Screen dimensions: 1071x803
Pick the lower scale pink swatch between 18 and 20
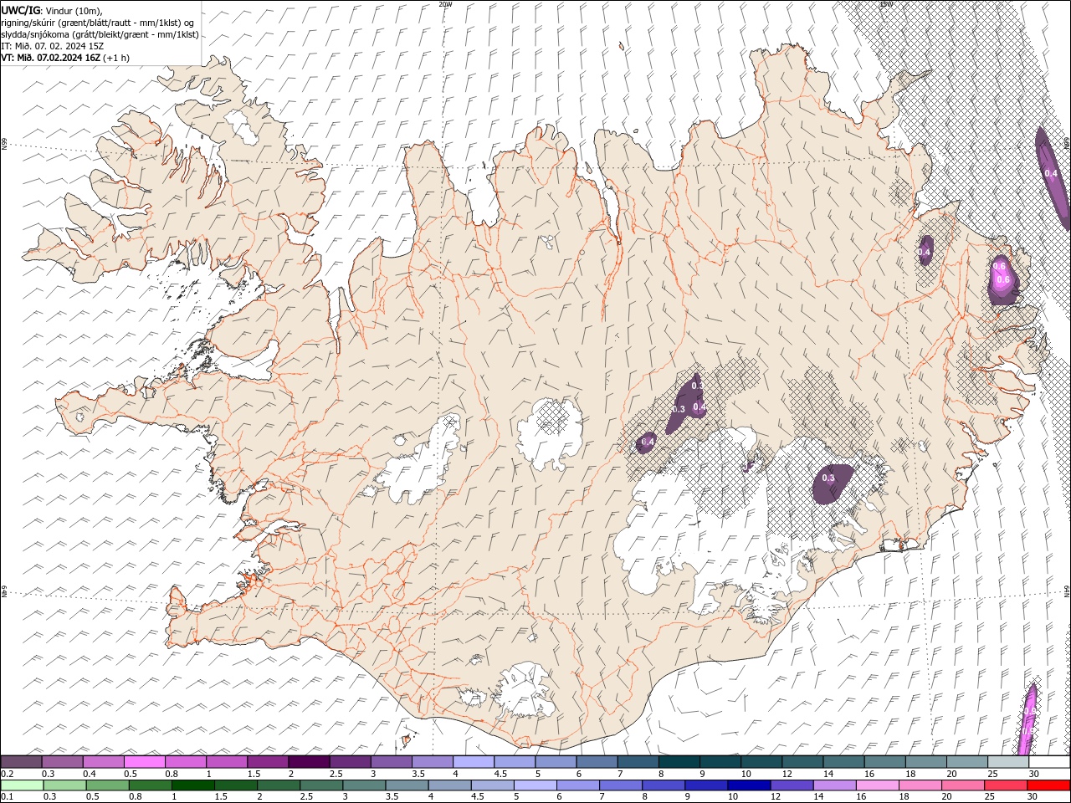click(921, 785)
